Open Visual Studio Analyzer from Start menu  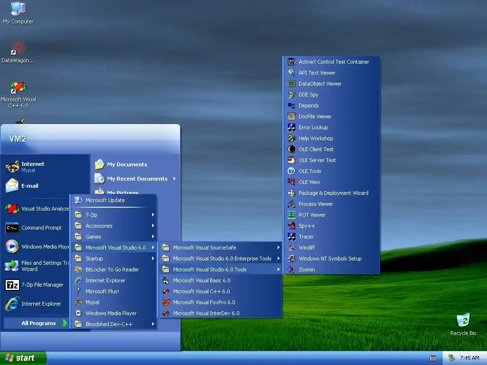pos(36,209)
